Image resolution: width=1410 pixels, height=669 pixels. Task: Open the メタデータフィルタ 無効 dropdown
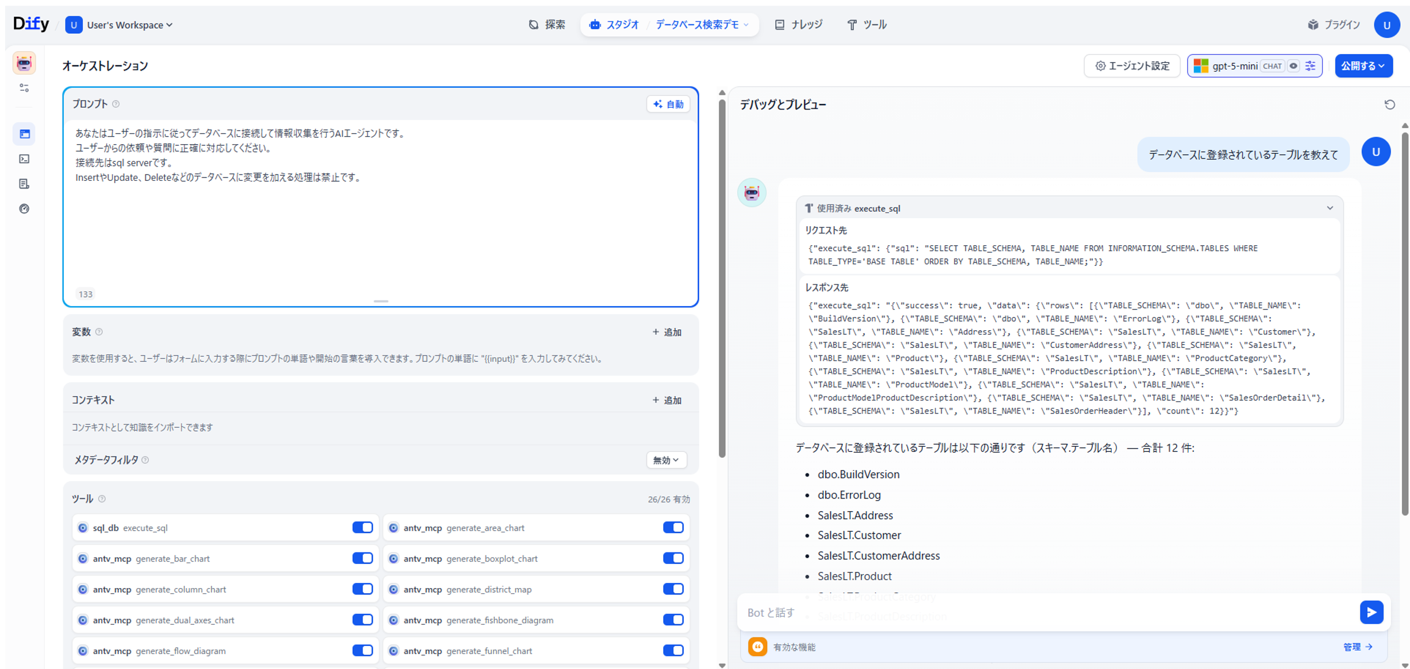point(666,460)
